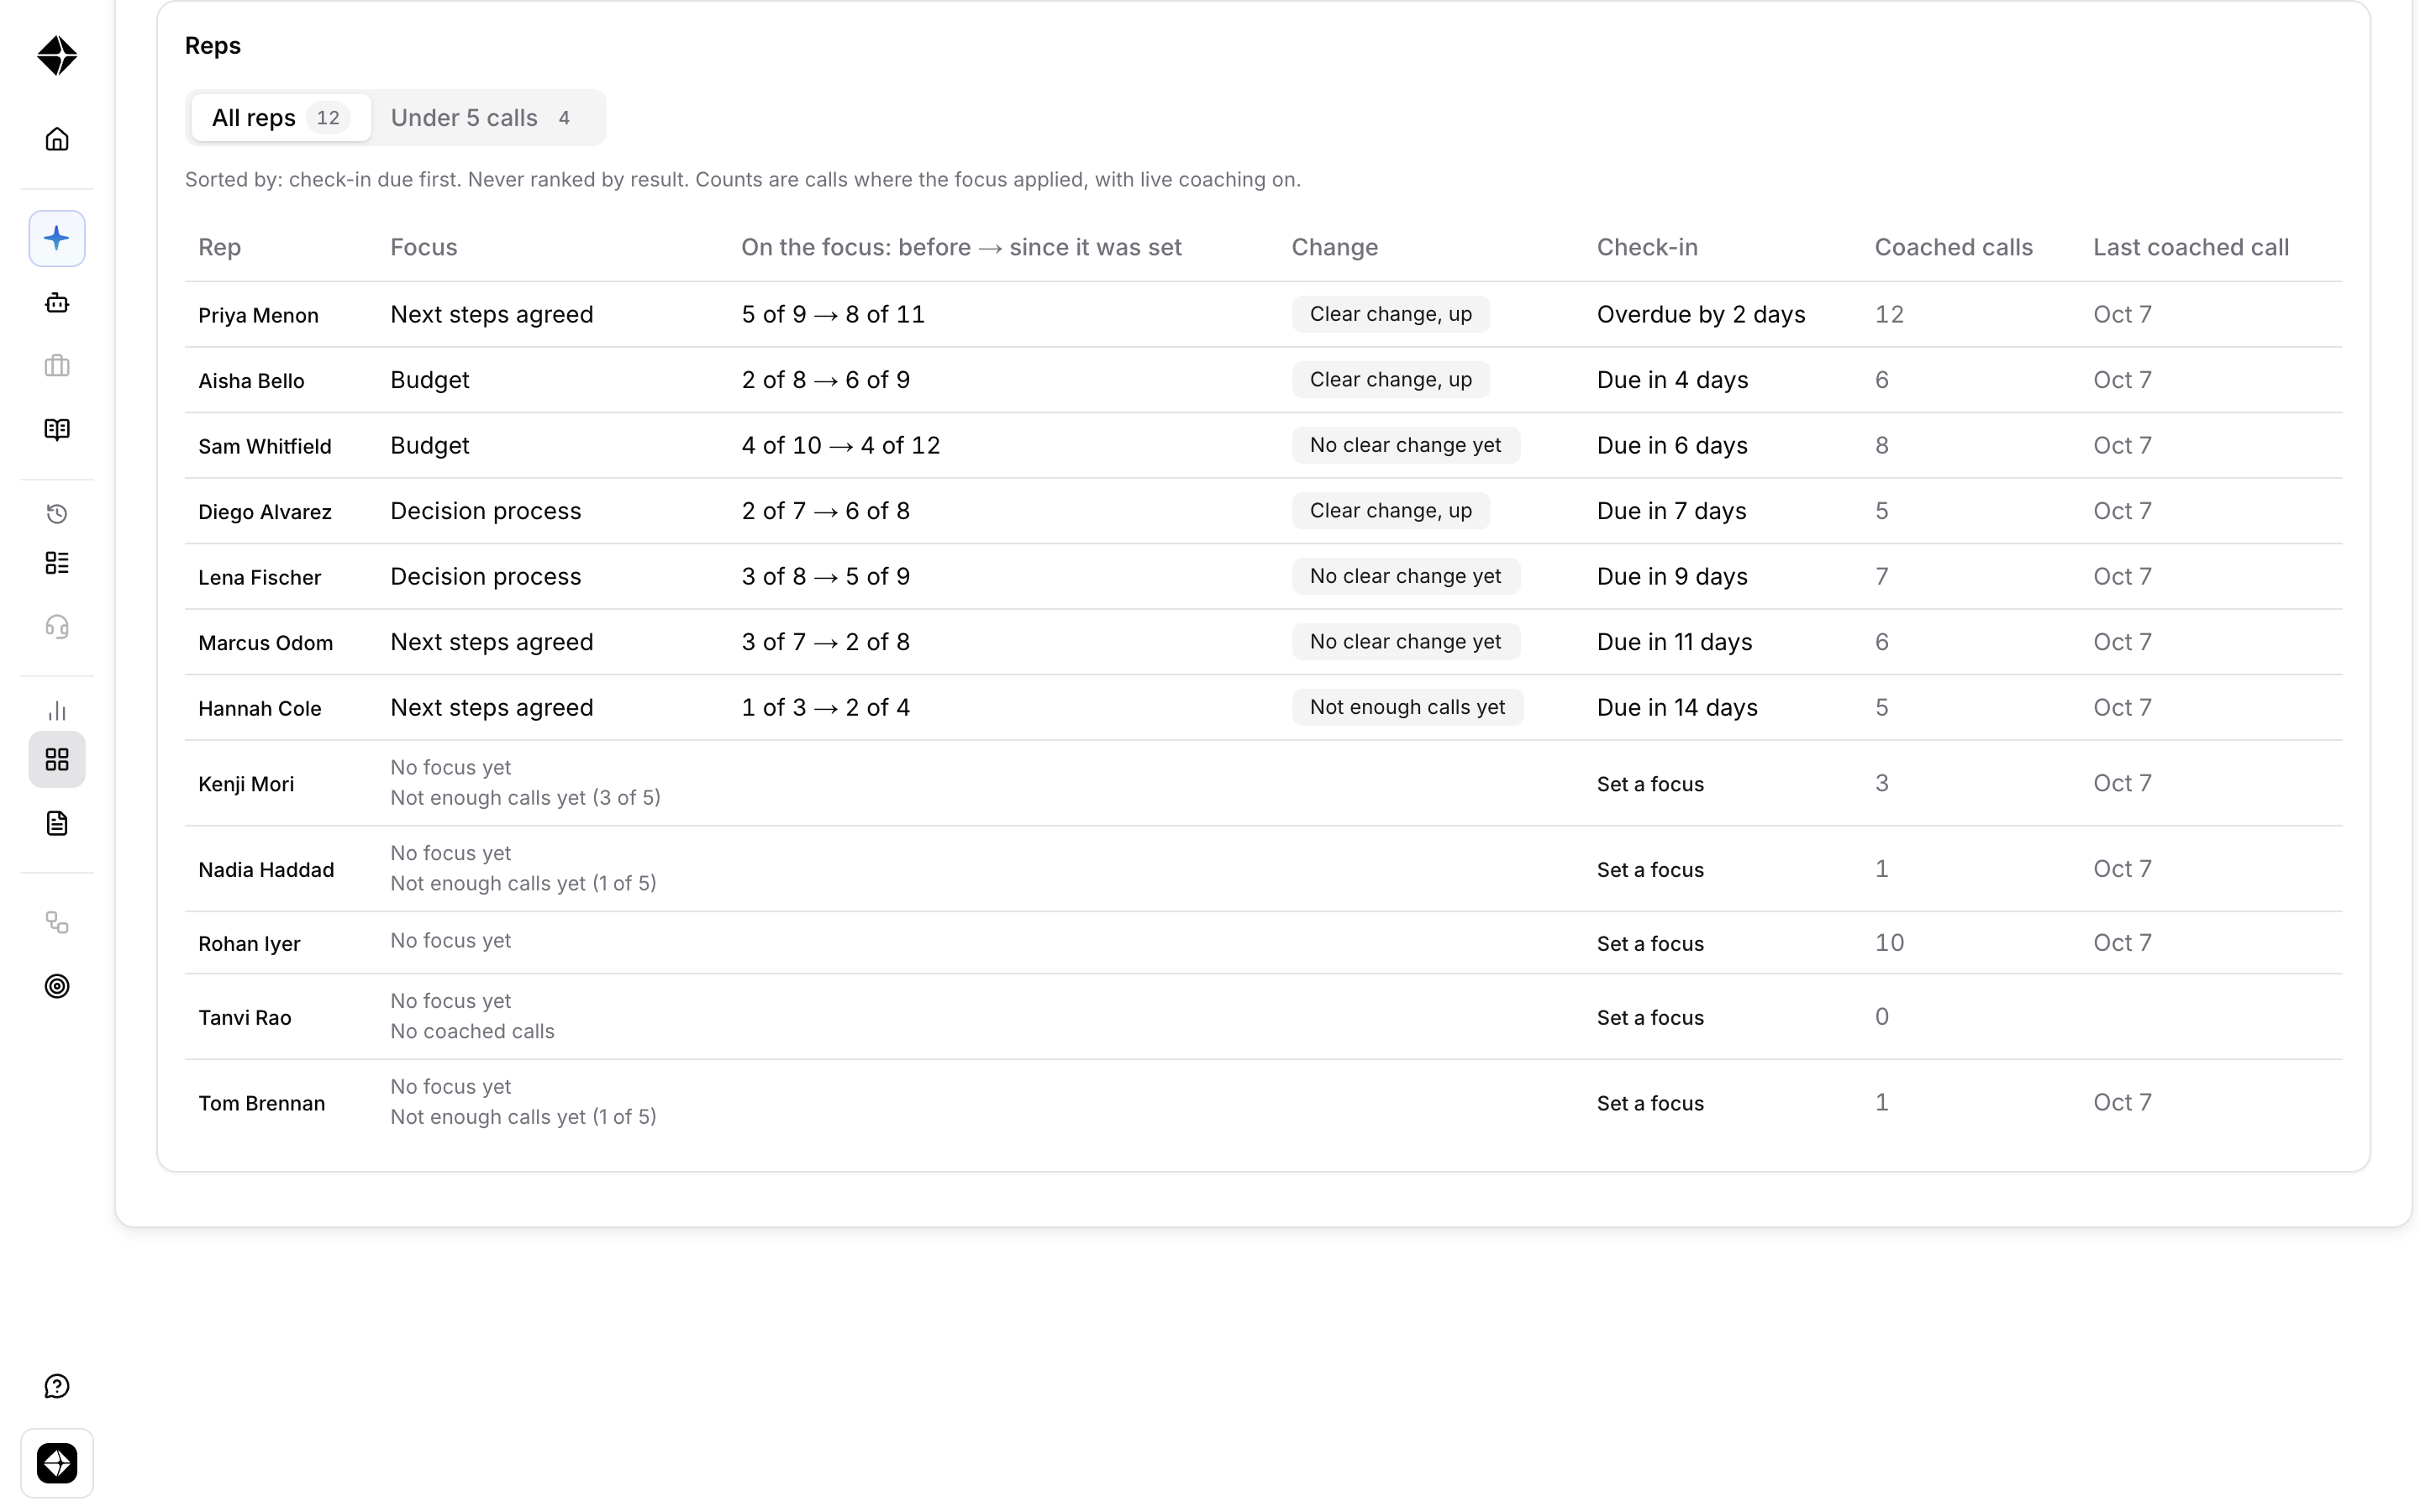Click the connected-squares workflow icon
The width and height of the screenshot is (2420, 1512).
click(x=57, y=922)
